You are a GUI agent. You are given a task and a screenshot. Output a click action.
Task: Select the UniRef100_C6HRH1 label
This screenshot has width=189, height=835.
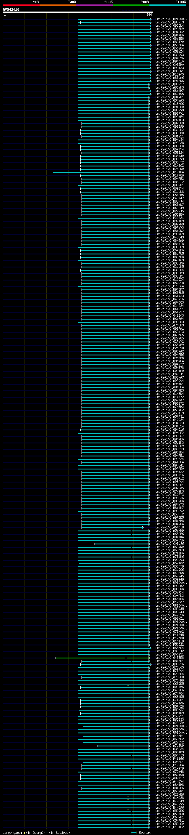169,818
